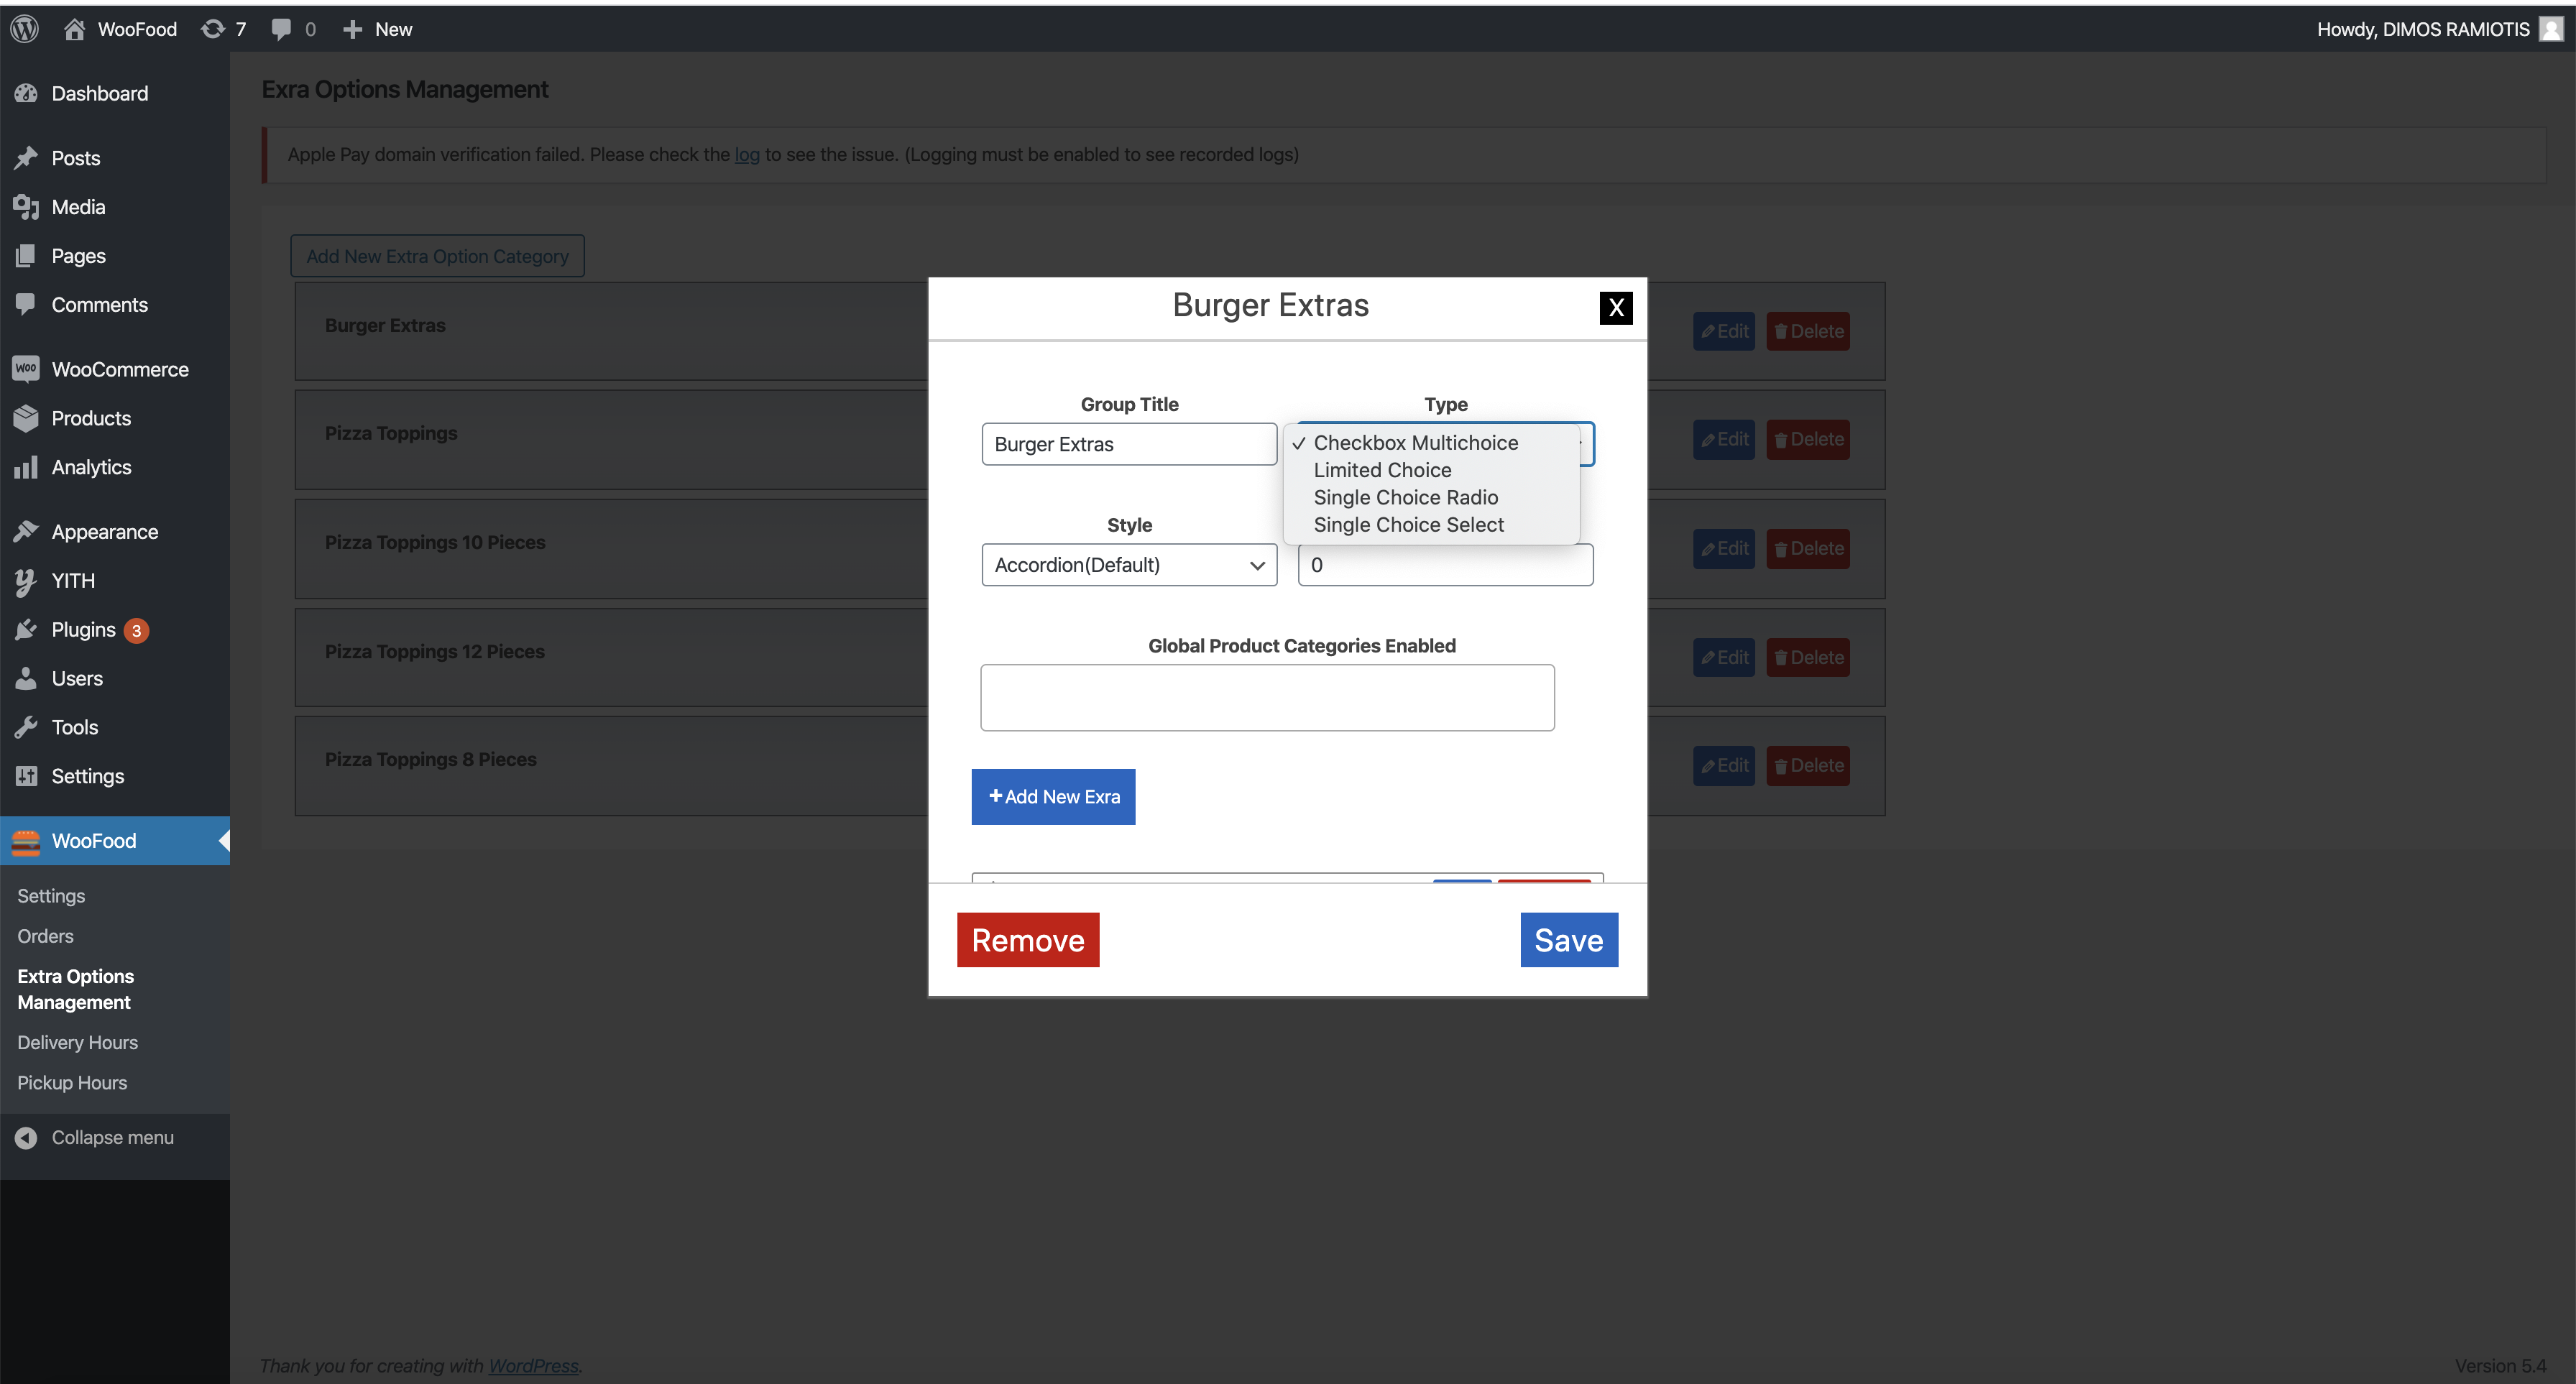
Task: Click the Users person icon in sidebar
Action: pos(26,678)
